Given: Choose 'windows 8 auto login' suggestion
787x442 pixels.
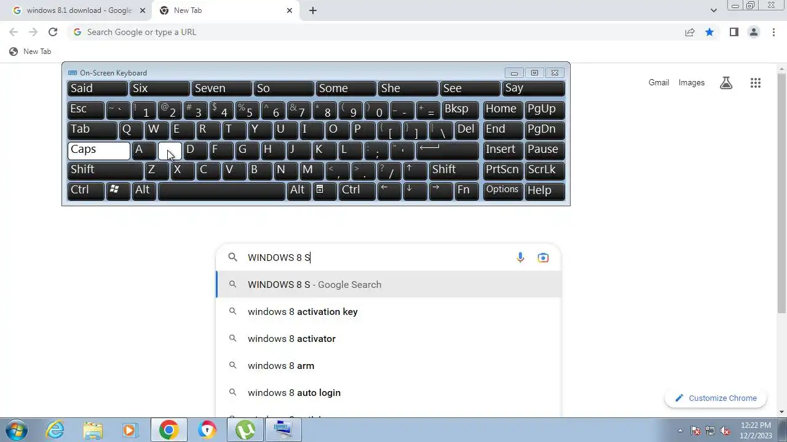Looking at the screenshot, I should (389, 393).
